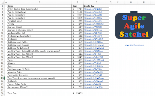Select 'Sharpies (2 black and colors)' cell
The width and height of the screenshot is (155, 96).
click(39, 30)
